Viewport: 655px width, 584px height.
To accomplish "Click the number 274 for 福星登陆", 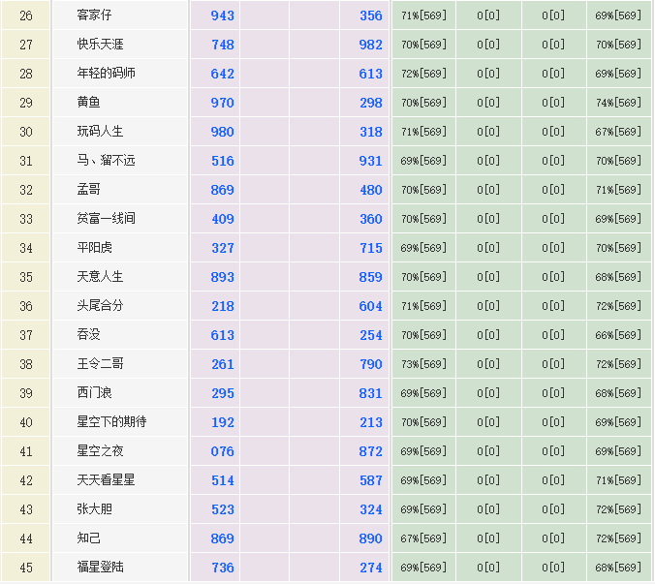I will point(370,568).
